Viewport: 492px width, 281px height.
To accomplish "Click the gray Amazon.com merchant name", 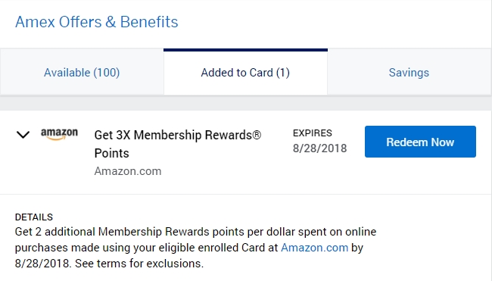I will point(128,171).
